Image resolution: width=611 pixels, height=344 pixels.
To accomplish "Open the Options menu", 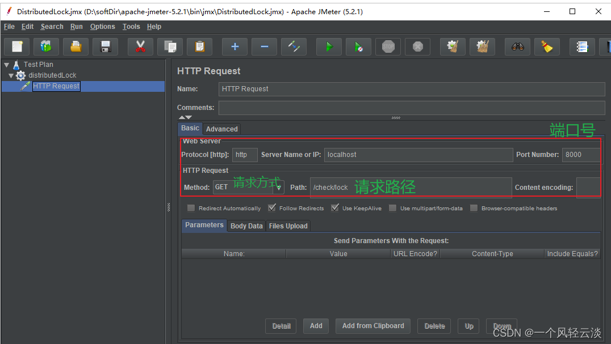I will (x=102, y=27).
